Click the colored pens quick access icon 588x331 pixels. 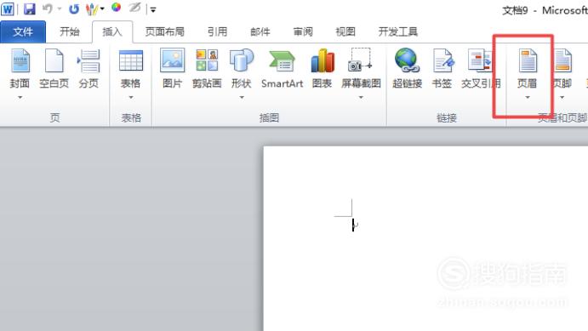[x=92, y=9]
